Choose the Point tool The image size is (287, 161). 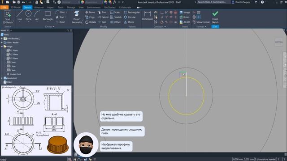pos(60,22)
